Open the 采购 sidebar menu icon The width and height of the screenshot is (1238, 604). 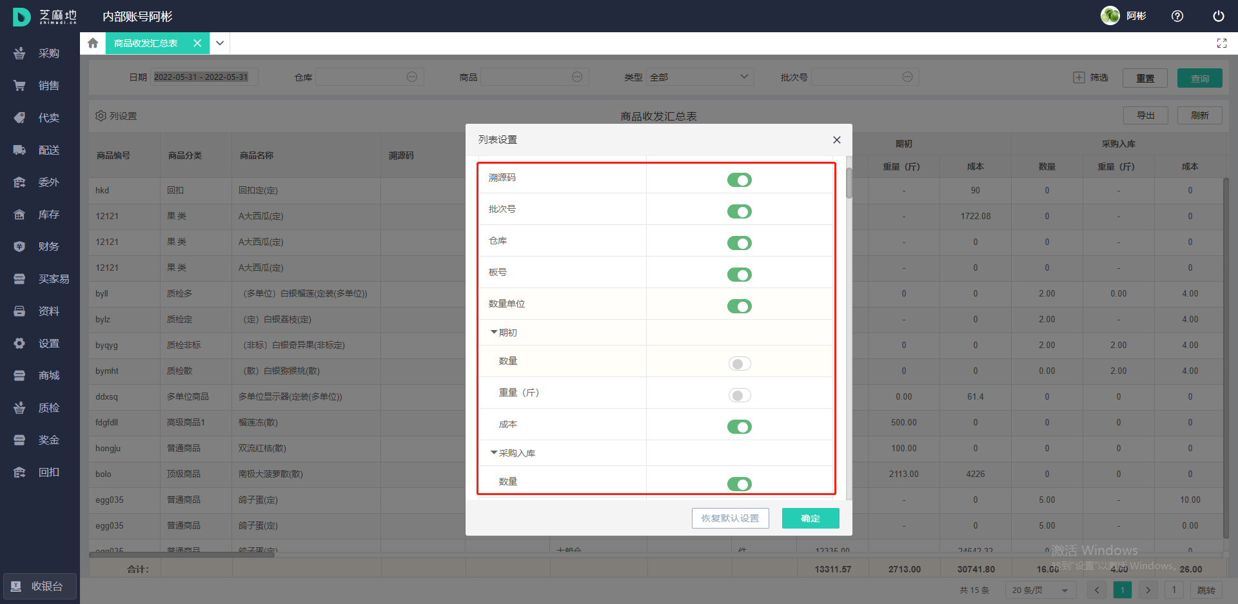pos(19,53)
